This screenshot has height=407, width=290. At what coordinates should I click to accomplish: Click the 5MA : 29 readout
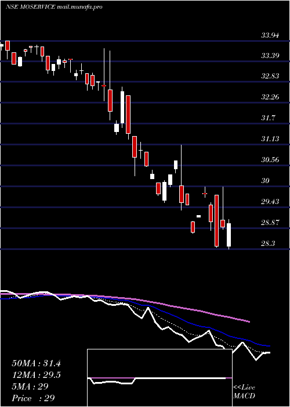[30, 386]
